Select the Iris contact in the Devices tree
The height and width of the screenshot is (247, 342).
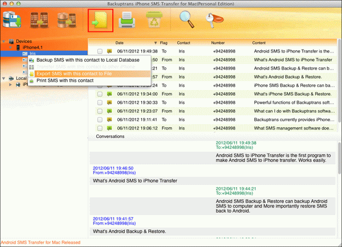44,54
